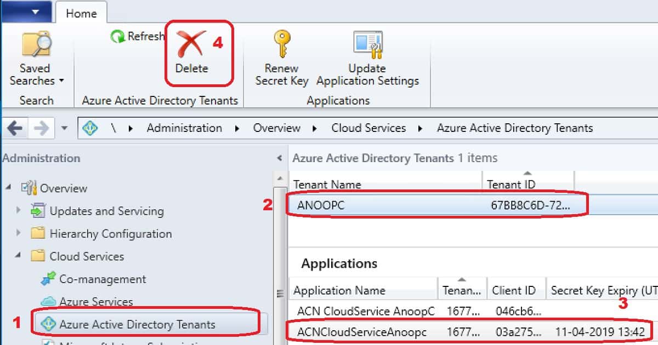658x345 pixels.
Task: Sort by the Tenant ID column
Action: (x=528, y=184)
